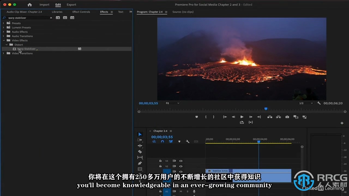Open the Text panel tab
Screen dimensions: 349x196
(121, 12)
